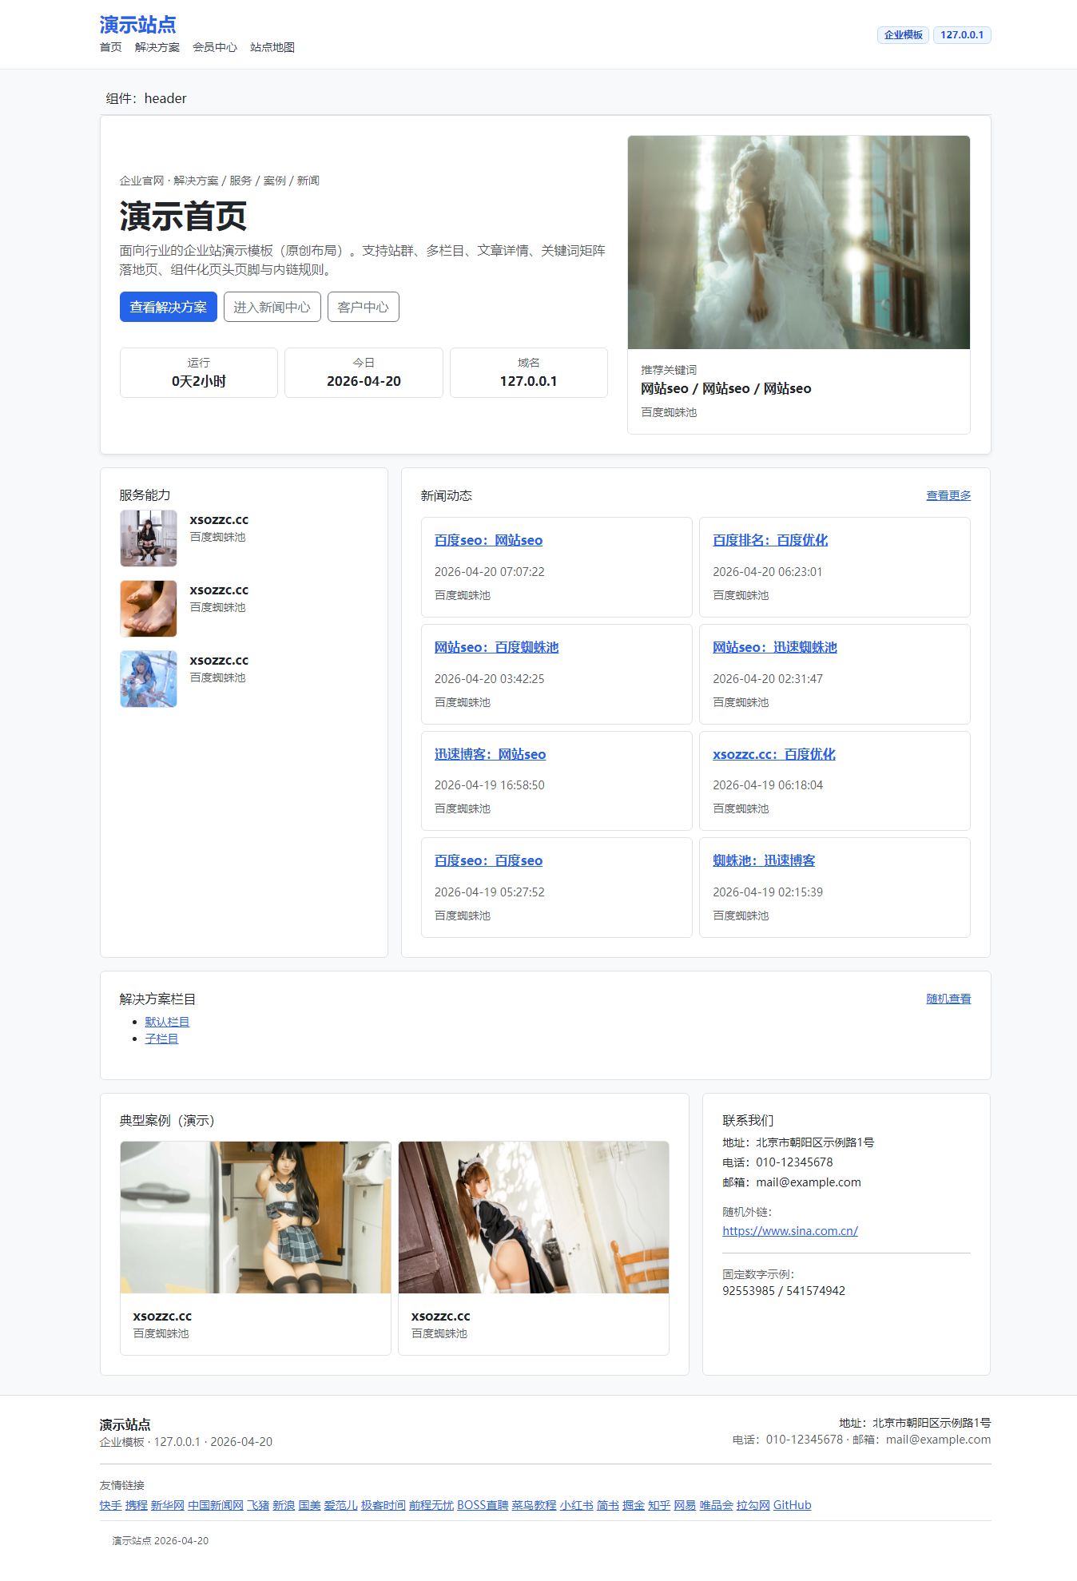
Task: Click the 演示站点 site logo
Action: tap(137, 25)
